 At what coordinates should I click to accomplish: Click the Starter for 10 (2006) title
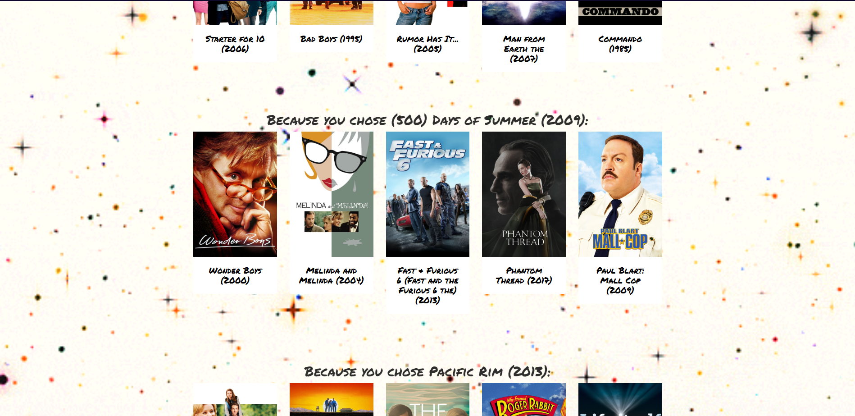[235, 44]
